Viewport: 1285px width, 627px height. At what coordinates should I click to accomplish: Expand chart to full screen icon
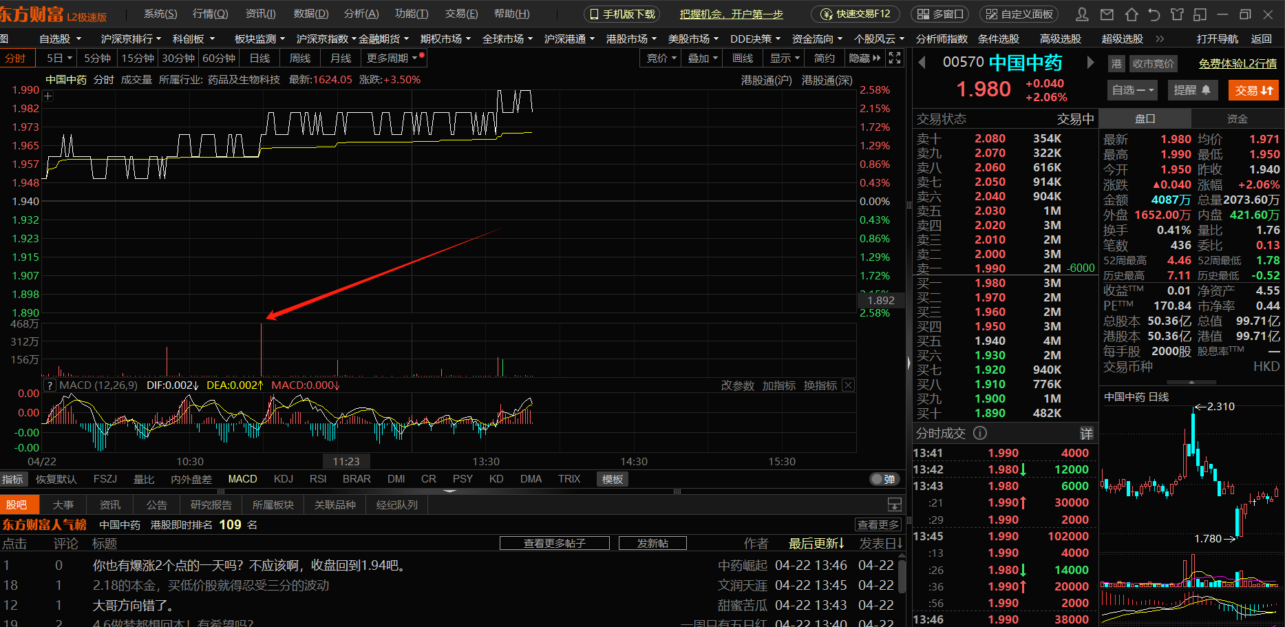coord(895,58)
